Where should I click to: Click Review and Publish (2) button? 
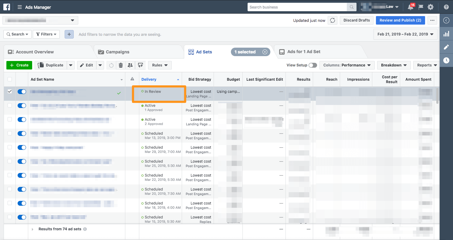400,20
